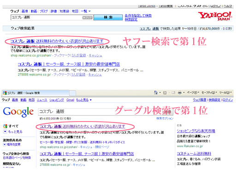Open first Google result コスプレ 通販 送料無料
The image size is (236, 174).
(83, 127)
